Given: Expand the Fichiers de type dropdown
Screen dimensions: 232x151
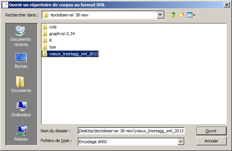Looking at the screenshot, I should (181, 142).
